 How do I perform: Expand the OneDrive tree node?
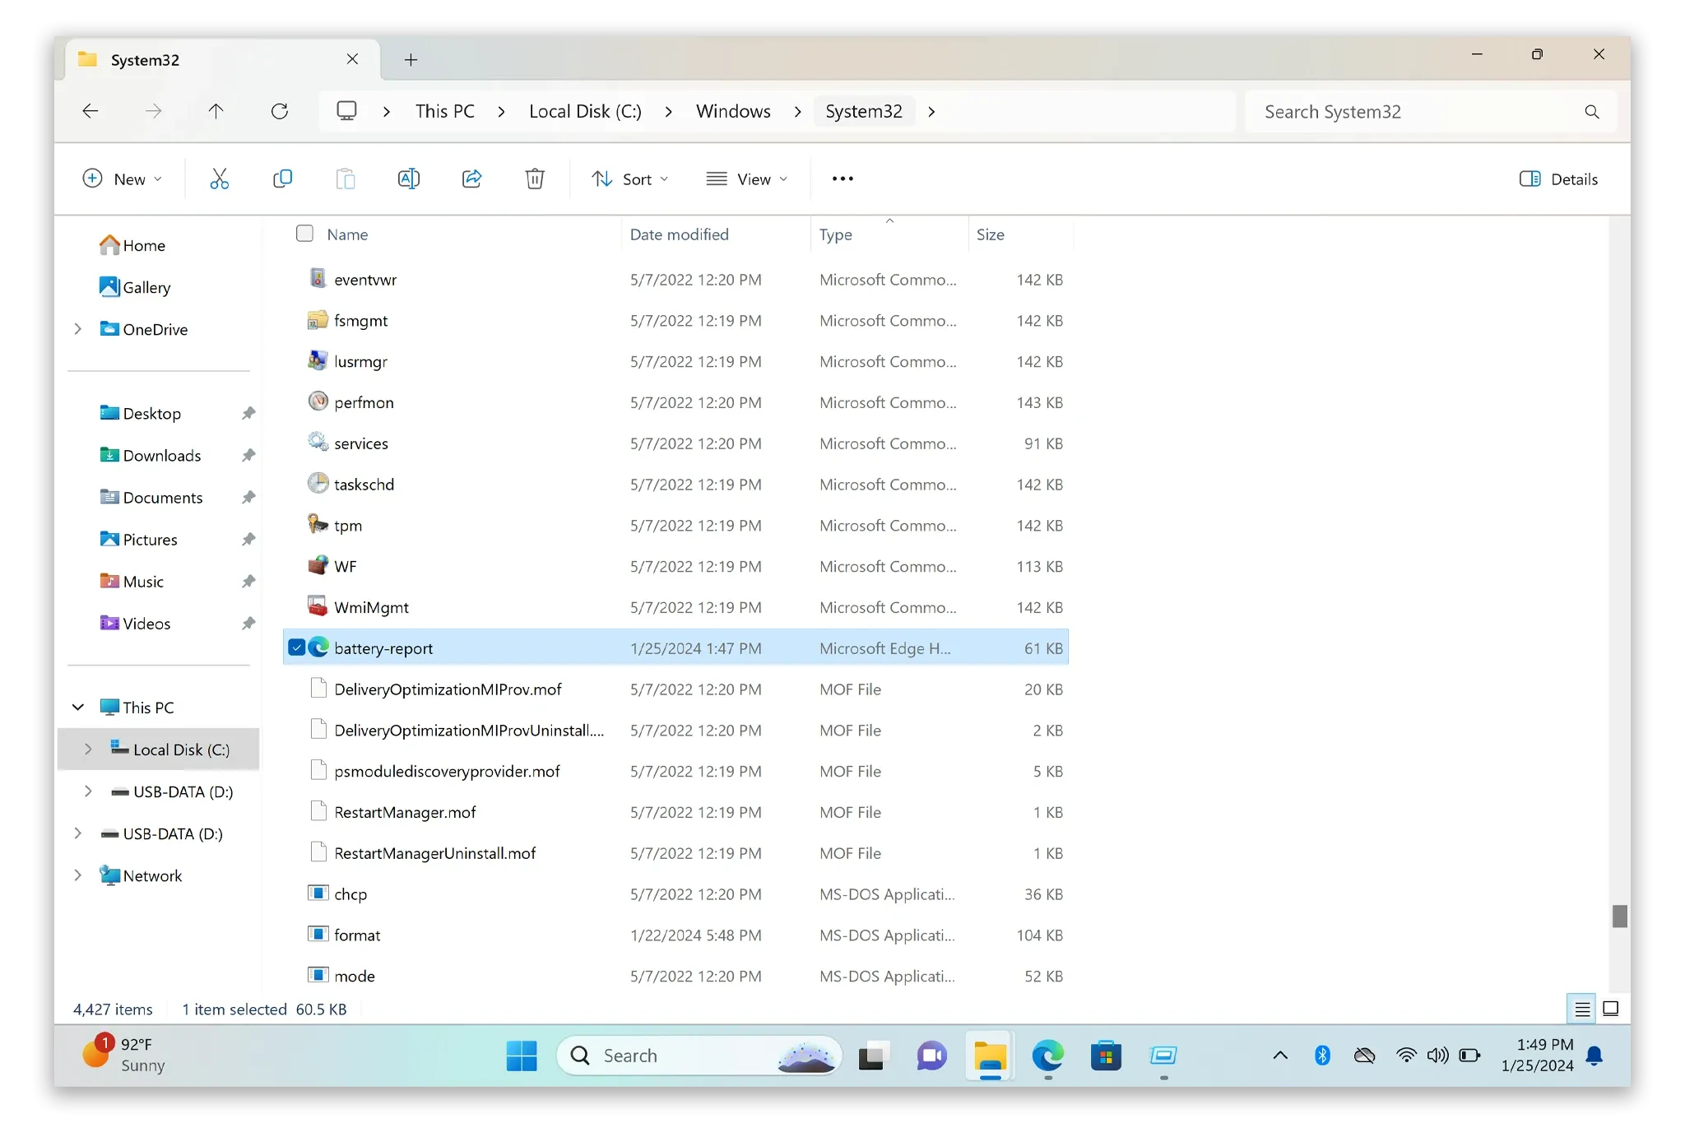pyautogui.click(x=78, y=329)
